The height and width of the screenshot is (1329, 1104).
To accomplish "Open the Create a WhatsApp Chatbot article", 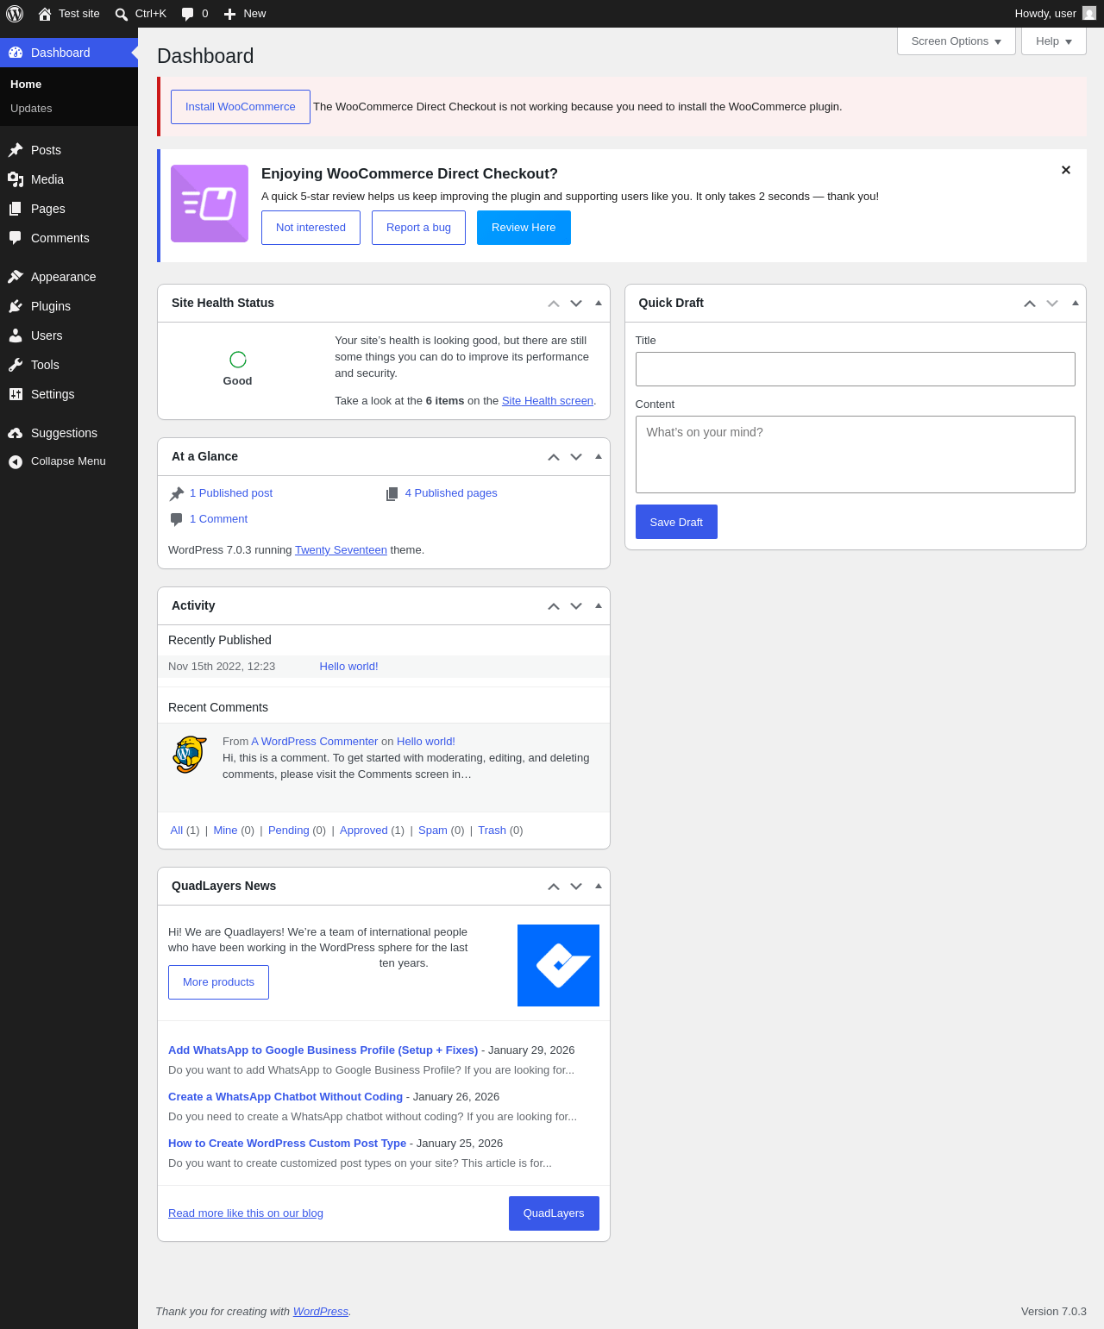I will pyautogui.click(x=285, y=1097).
